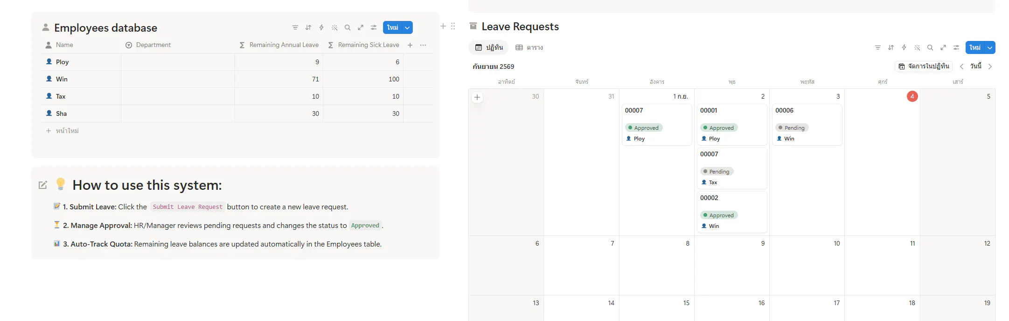Add a new item on day 30
The height and width of the screenshot is (321, 1009).
tap(477, 97)
